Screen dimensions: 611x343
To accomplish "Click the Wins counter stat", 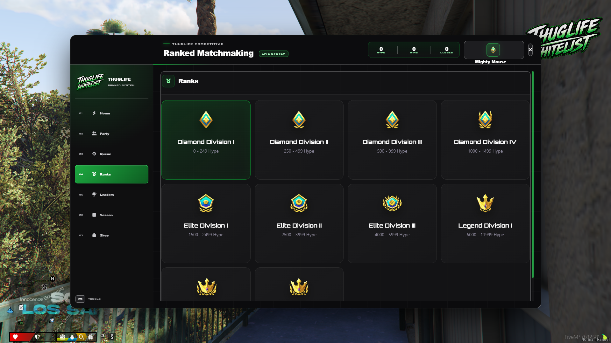I will (414, 50).
